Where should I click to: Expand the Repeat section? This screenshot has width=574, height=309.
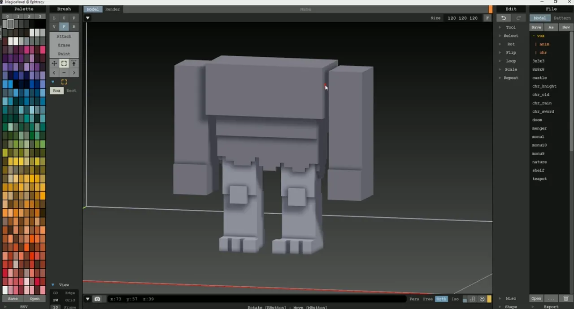pyautogui.click(x=511, y=78)
